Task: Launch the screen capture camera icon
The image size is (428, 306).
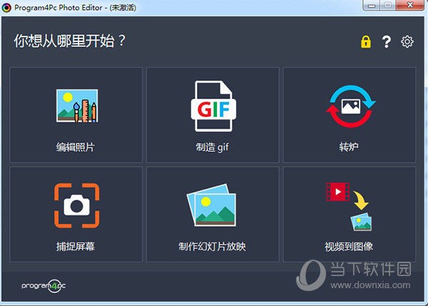Action: 77,205
